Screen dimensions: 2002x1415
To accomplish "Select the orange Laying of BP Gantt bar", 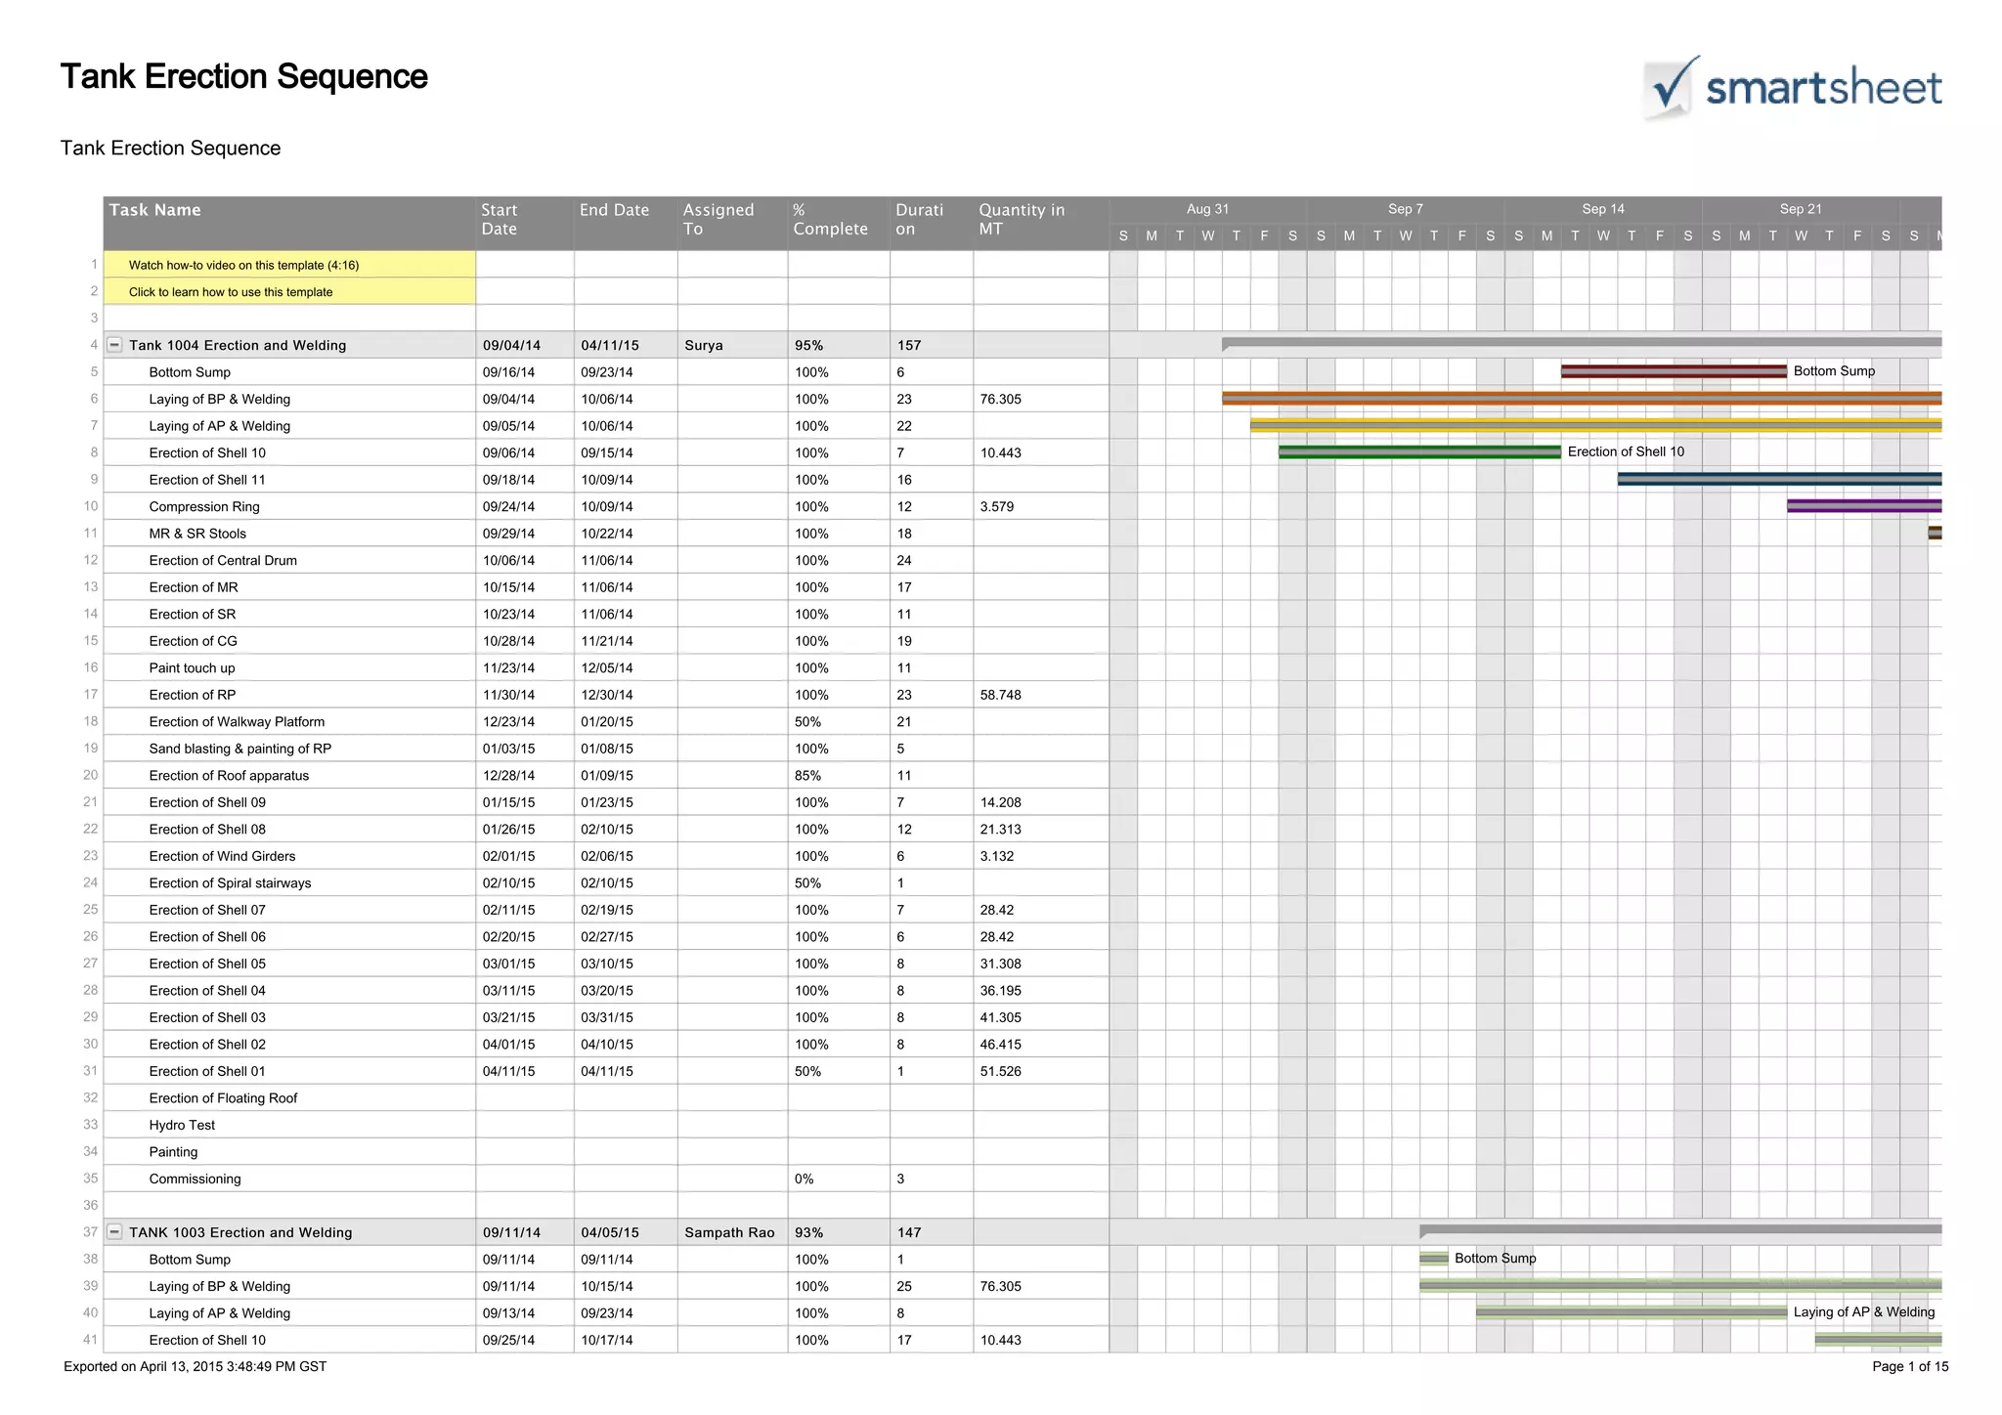I will (1581, 399).
